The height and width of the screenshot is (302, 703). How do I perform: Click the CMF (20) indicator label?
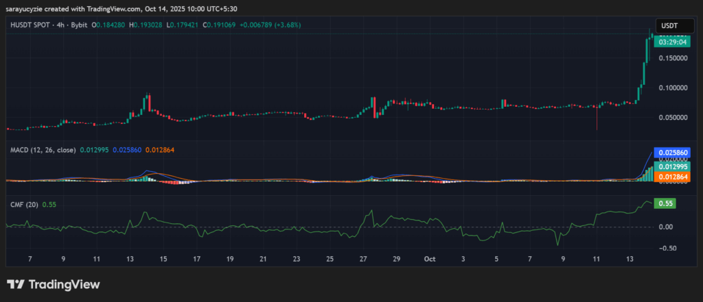(x=23, y=204)
